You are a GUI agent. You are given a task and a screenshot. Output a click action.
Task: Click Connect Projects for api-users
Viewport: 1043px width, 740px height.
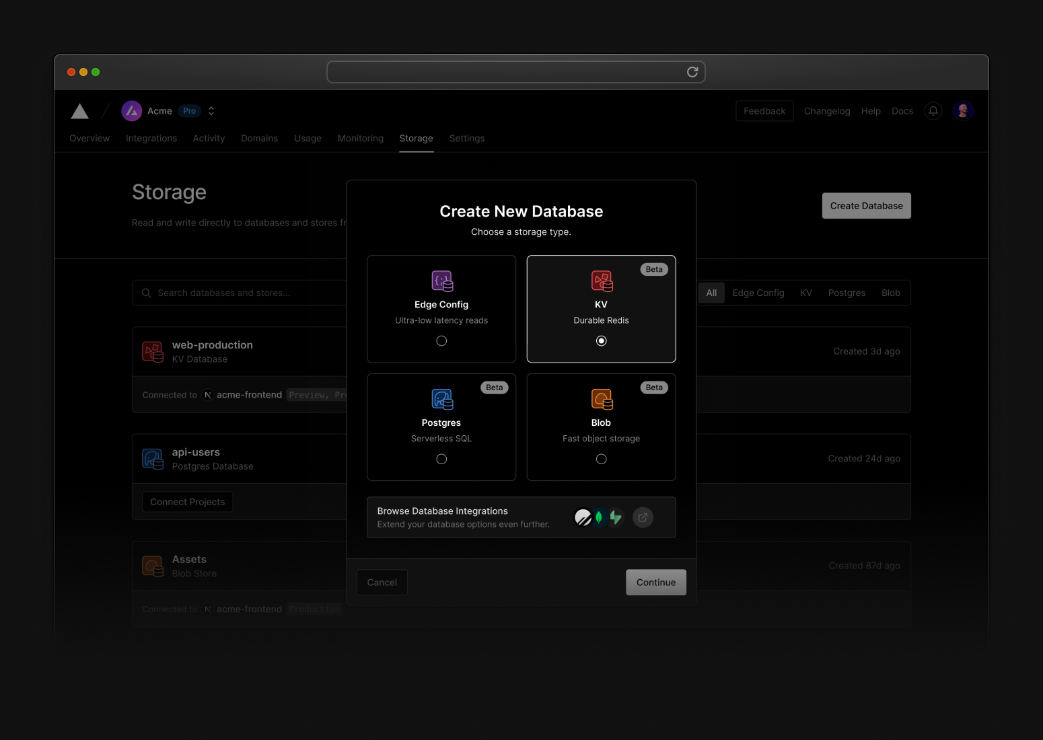[x=188, y=502]
